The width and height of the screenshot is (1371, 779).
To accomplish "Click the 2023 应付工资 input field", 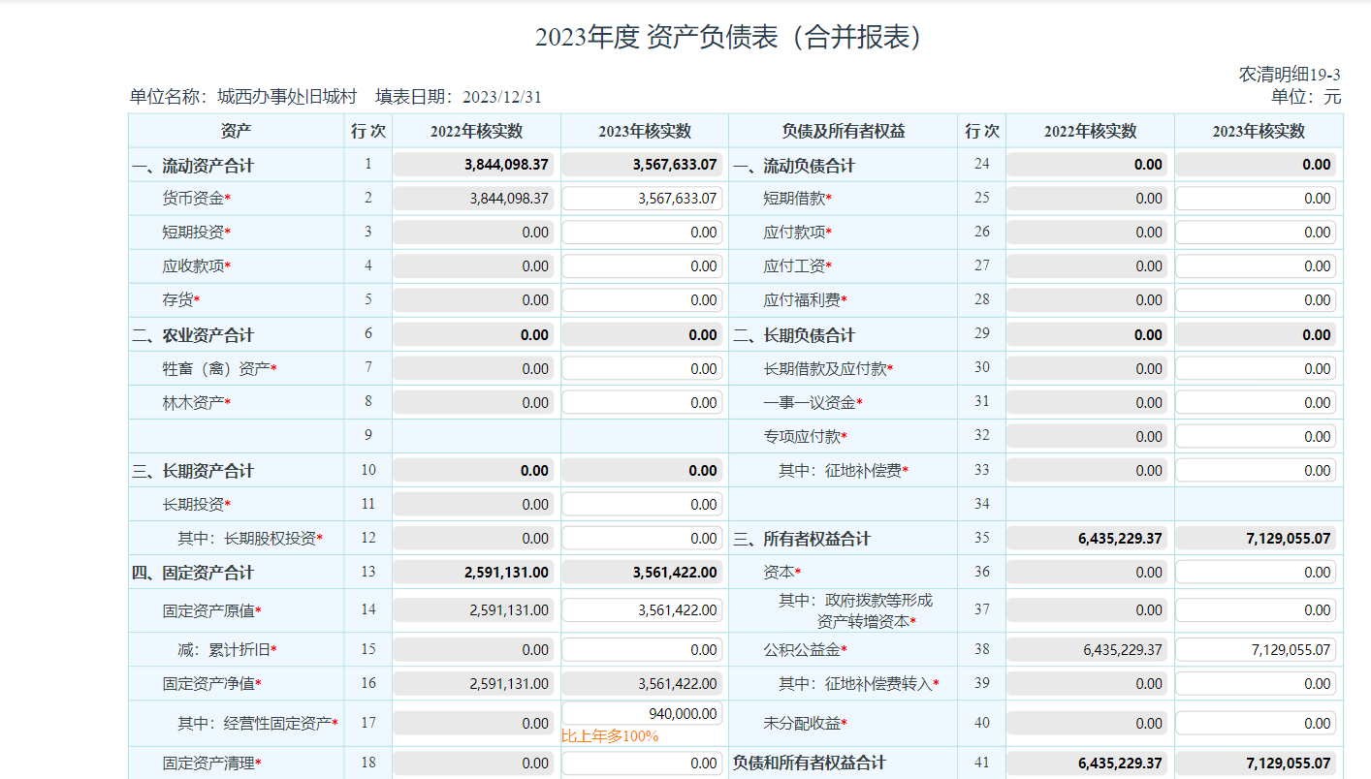I will (x=1256, y=266).
